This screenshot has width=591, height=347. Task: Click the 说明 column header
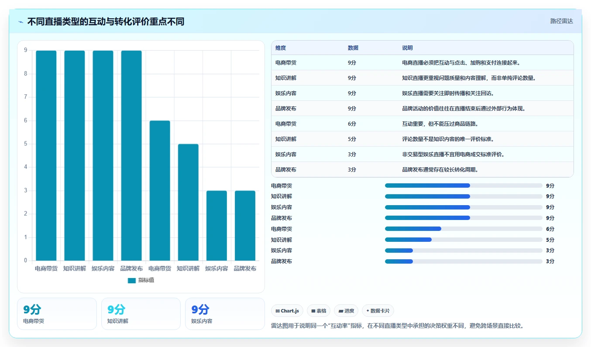(407, 48)
